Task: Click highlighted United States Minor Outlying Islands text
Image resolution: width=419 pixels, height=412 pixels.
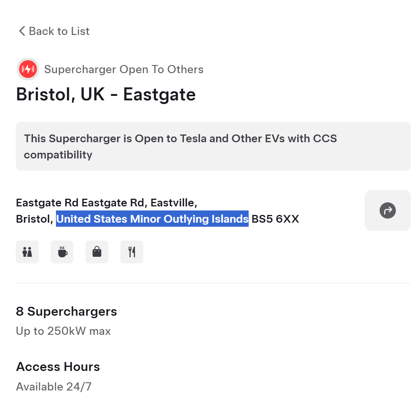Action: (x=153, y=219)
